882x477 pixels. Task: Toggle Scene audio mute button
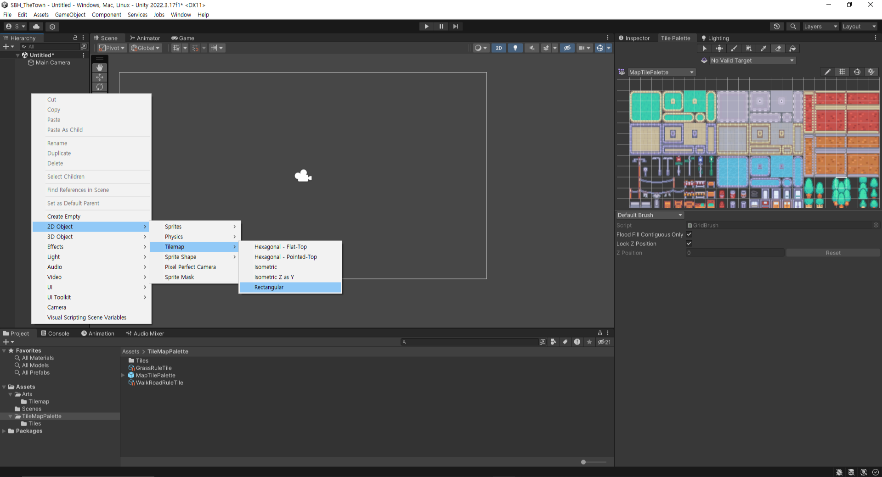[532, 48]
